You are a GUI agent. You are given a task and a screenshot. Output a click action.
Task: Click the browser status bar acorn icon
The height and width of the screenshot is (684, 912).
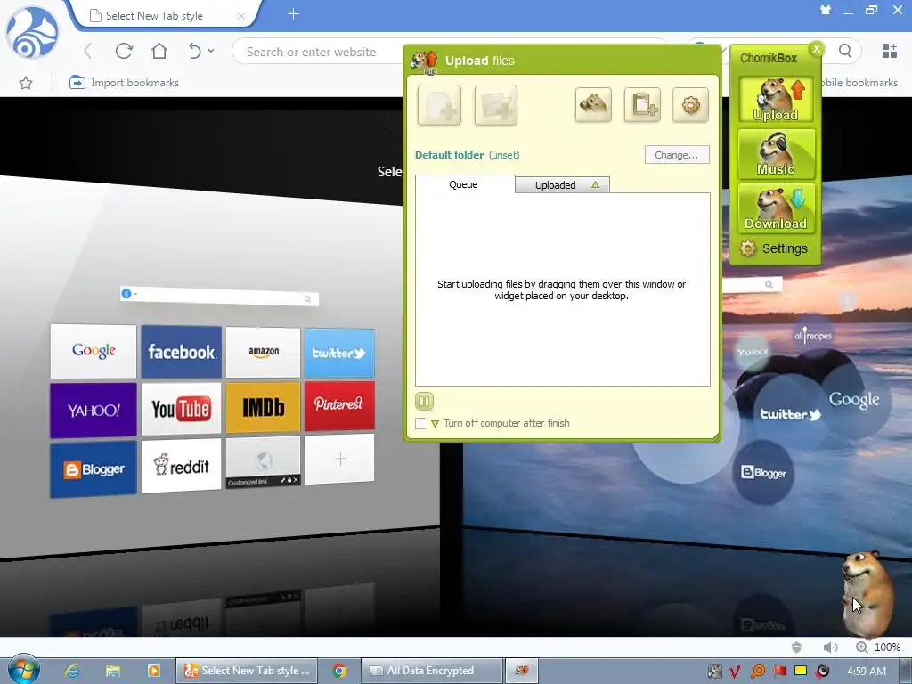(796, 647)
